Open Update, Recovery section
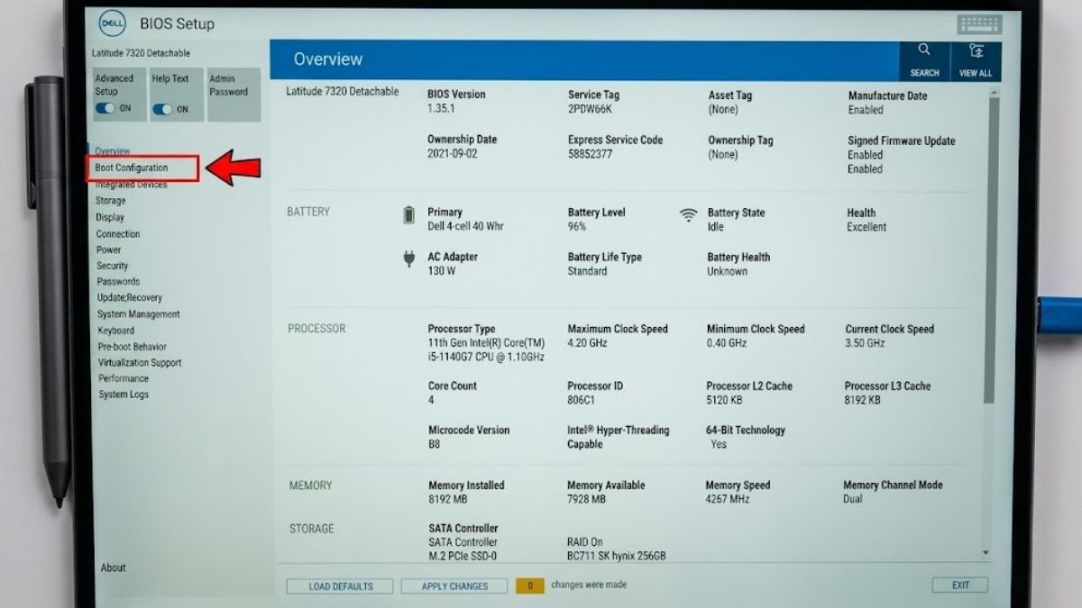The height and width of the screenshot is (608, 1082). 130,298
